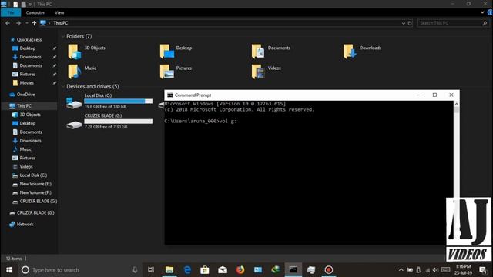Open the View ribbon tab
Viewport: 493px width, 277px height.
tap(59, 12)
